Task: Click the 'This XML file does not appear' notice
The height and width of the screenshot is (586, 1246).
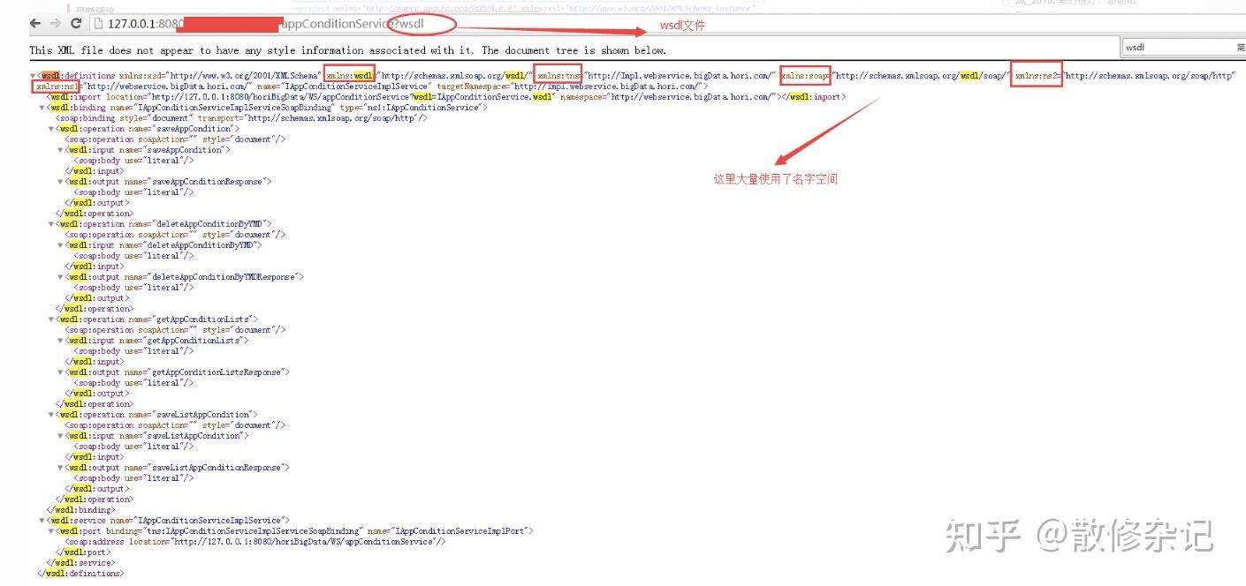Action: (x=347, y=51)
